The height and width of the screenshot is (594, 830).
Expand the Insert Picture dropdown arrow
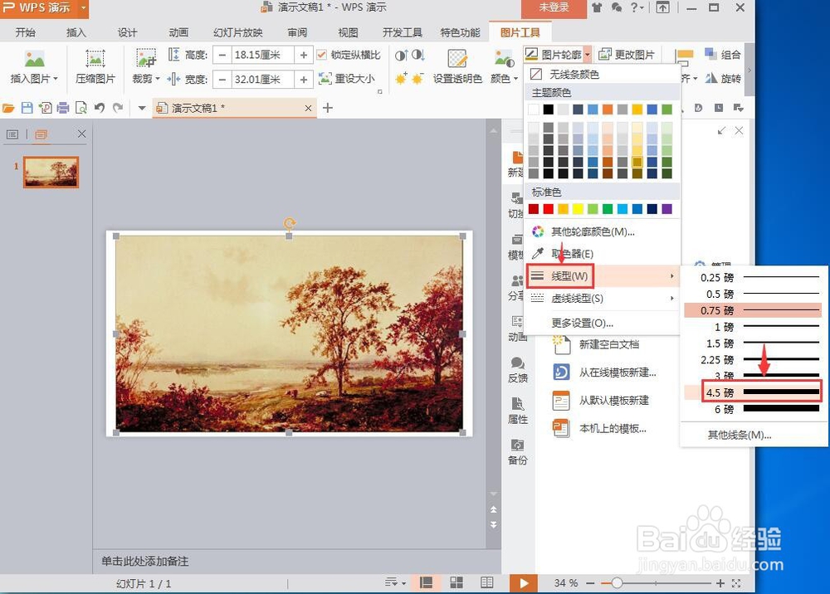pos(56,79)
